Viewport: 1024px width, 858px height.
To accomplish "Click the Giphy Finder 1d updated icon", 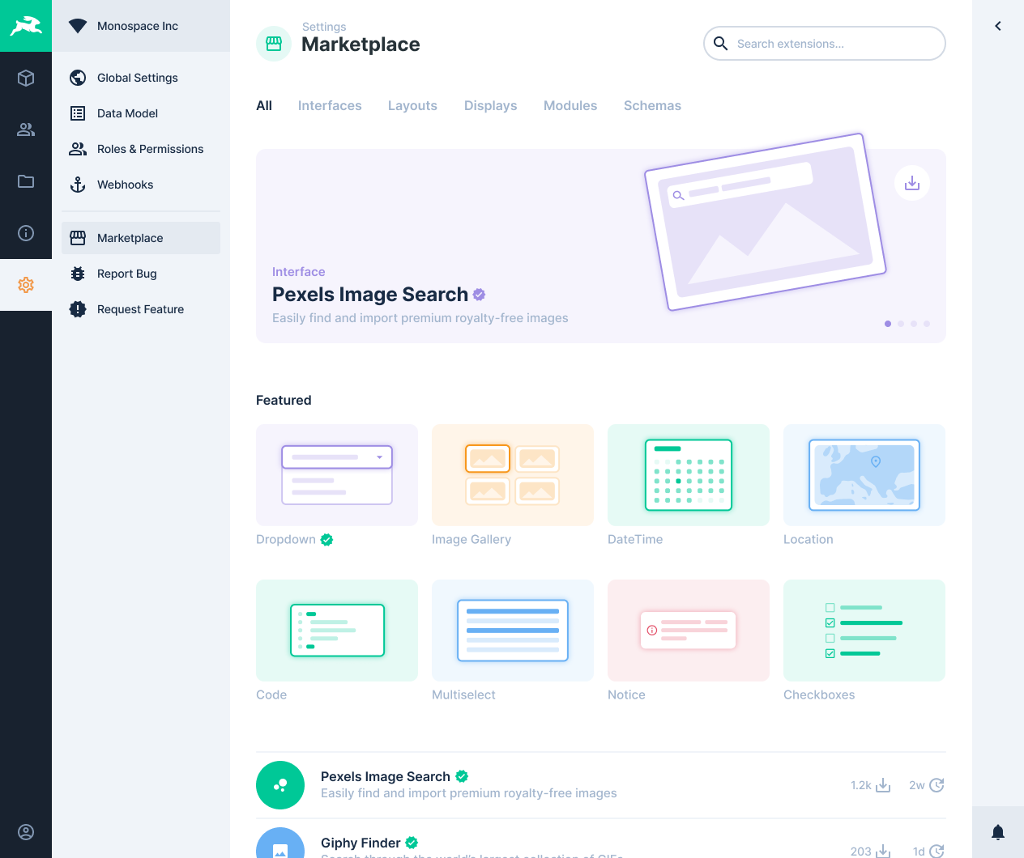I will [x=937, y=851].
